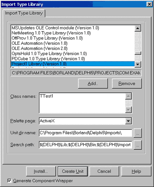Open the Search path browse ellipsis button
This screenshot has width=154, height=187.
coord(138,145)
